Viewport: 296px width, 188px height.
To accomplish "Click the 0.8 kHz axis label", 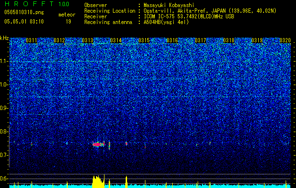I will (x=4, y=132).
